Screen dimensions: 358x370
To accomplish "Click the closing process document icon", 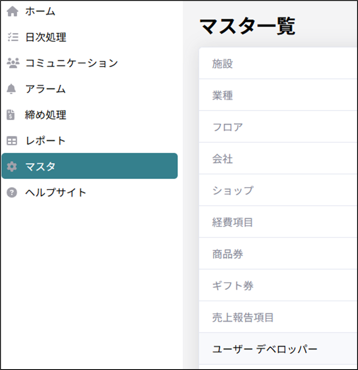I will point(12,115).
